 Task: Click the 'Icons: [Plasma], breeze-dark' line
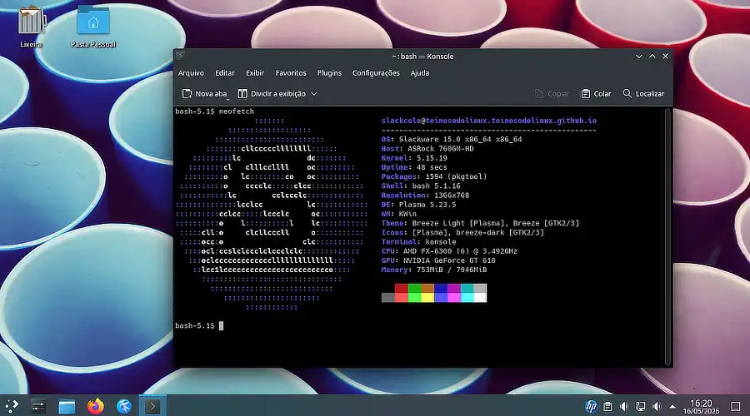[462, 233]
